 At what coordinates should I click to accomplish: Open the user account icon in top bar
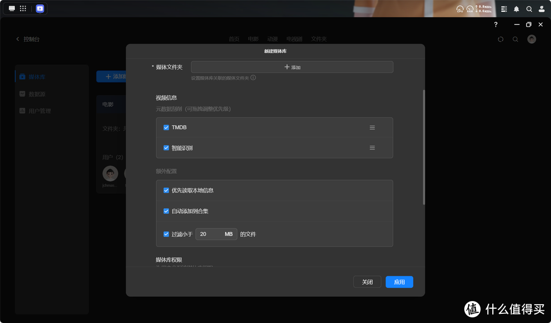(542, 9)
